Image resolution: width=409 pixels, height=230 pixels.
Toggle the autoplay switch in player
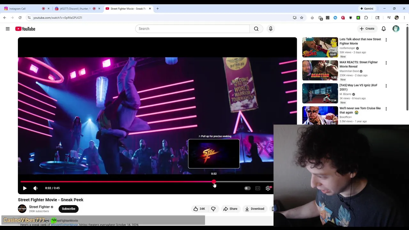click(x=247, y=188)
